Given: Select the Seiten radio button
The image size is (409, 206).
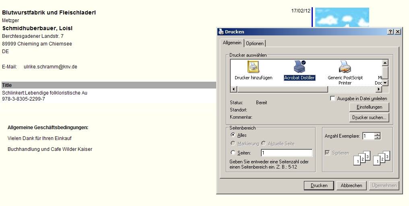Looking at the screenshot, I should (233, 153).
